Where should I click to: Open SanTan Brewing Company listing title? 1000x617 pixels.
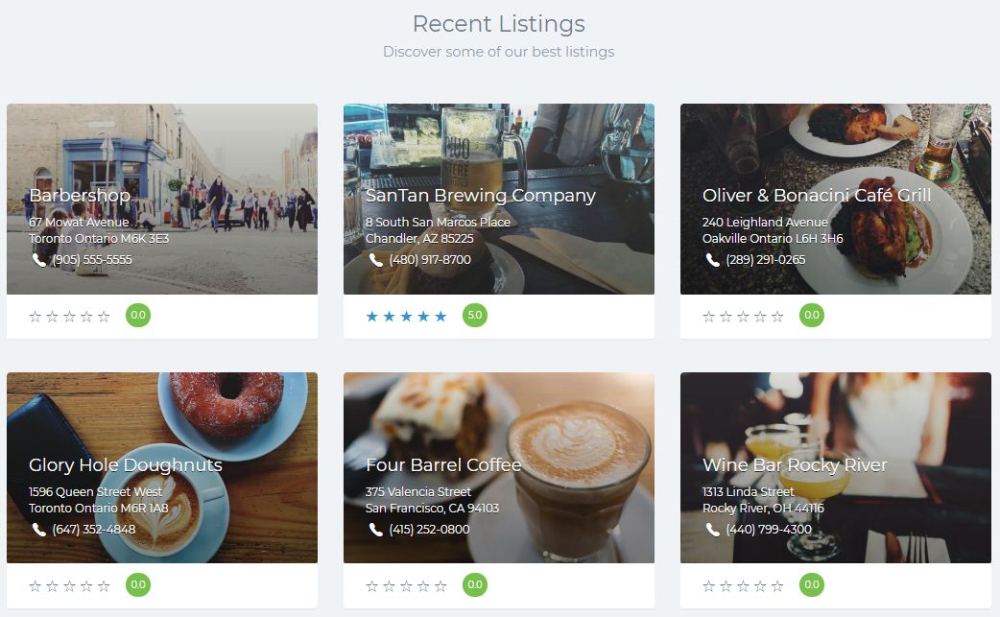tap(481, 196)
